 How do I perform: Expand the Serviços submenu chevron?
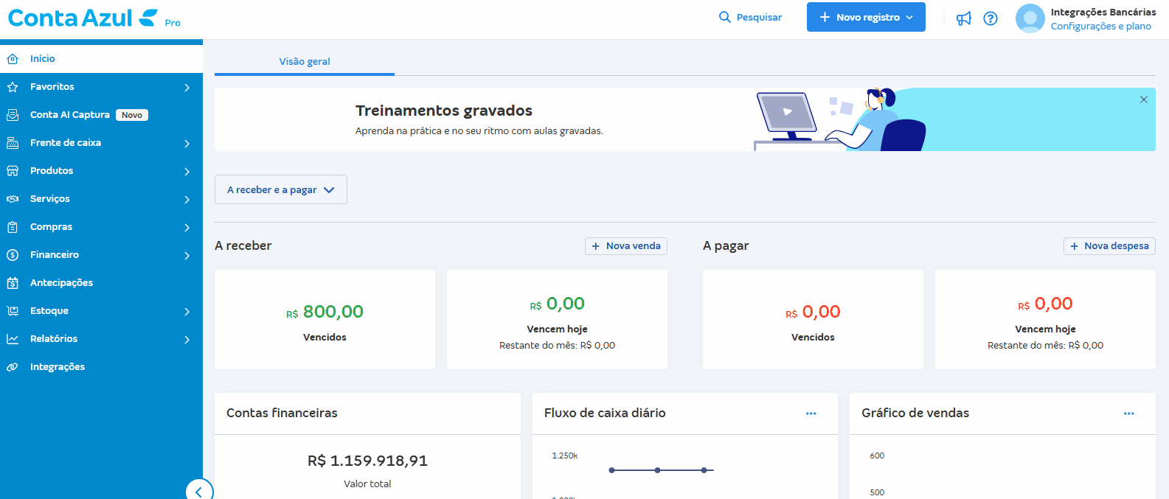[x=187, y=200]
